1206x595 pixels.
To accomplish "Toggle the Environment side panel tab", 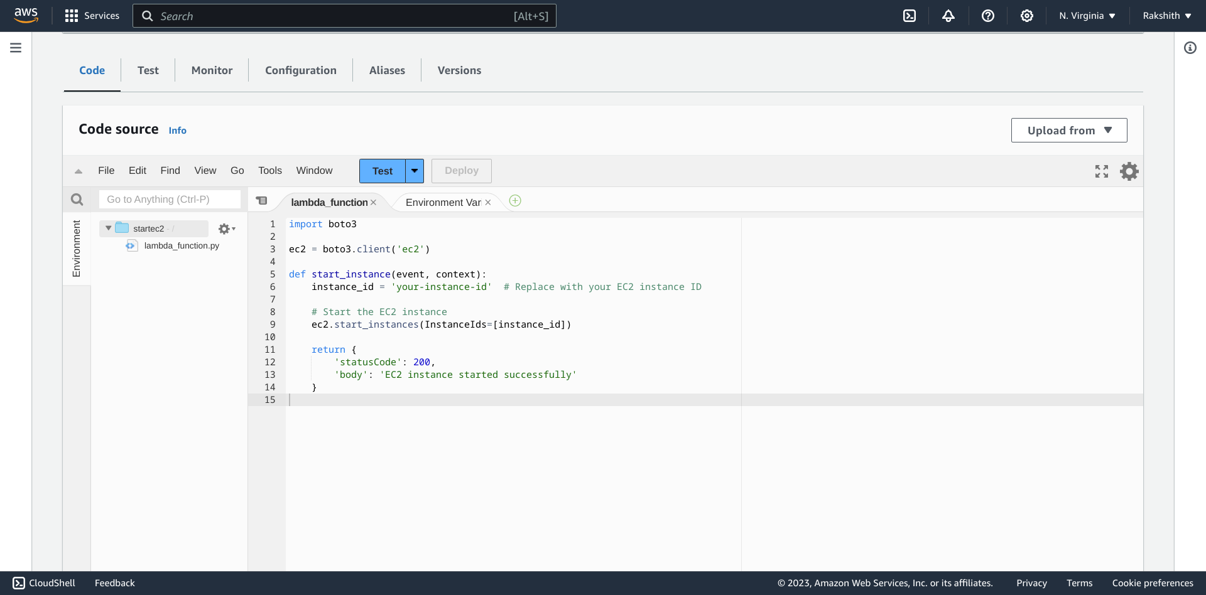I will coord(77,249).
